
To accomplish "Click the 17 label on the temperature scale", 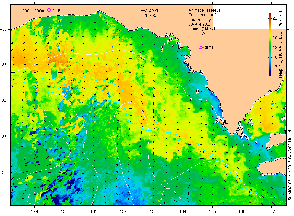I will click(x=275, y=67).
